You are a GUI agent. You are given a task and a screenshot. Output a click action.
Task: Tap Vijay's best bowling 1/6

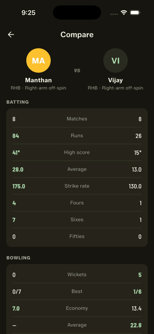pyautogui.click(x=138, y=291)
